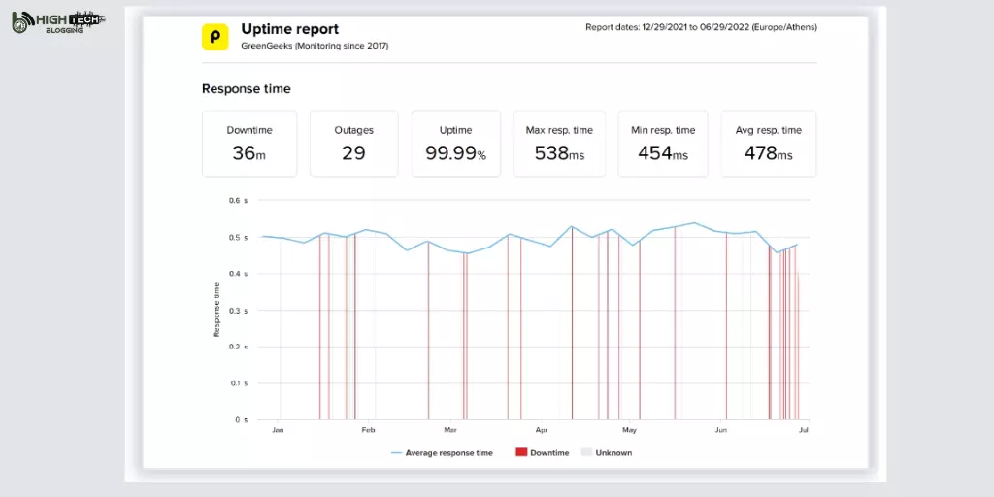Image resolution: width=994 pixels, height=497 pixels.
Task: Toggle Average response time legend entry
Action: pos(442,453)
